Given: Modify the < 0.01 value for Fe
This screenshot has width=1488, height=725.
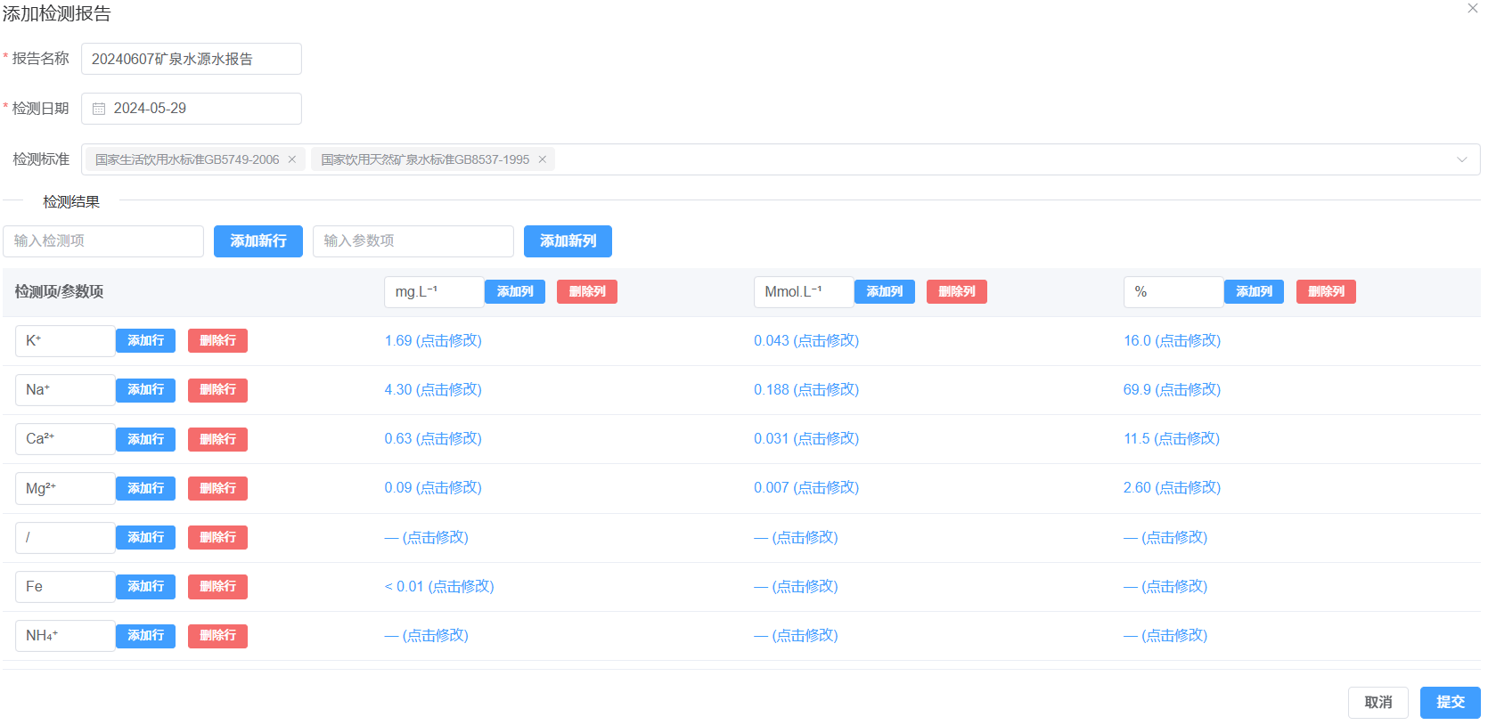Looking at the screenshot, I should tap(439, 587).
